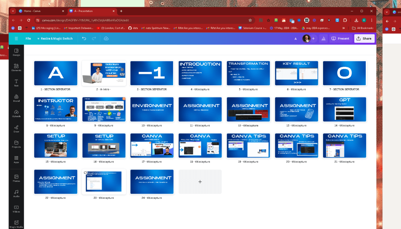The width and height of the screenshot is (401, 229).
Task: Open the Photos panel in sidebar
Action: pos(16,178)
